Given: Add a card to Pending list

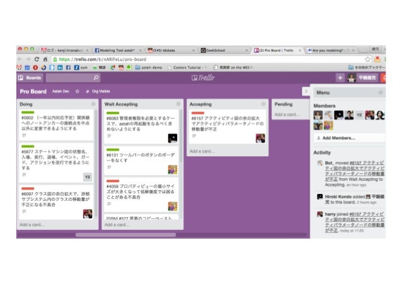Looking at the screenshot, I should coord(287,115).
